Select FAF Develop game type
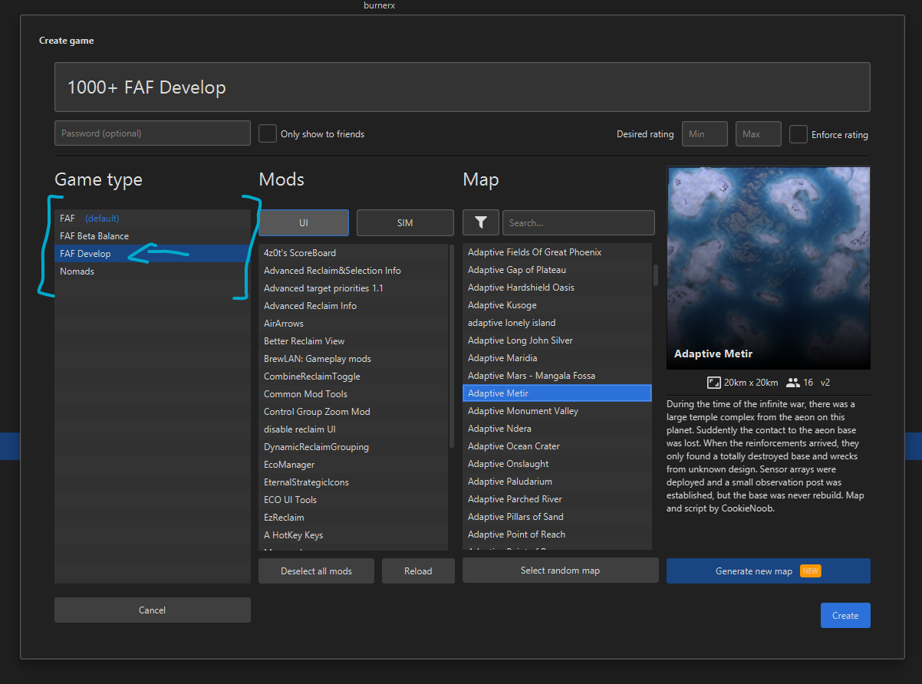This screenshot has height=684, width=922. pos(153,254)
